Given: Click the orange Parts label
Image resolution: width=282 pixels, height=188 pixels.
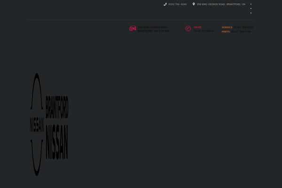Looking at the screenshot, I should 226,31.
